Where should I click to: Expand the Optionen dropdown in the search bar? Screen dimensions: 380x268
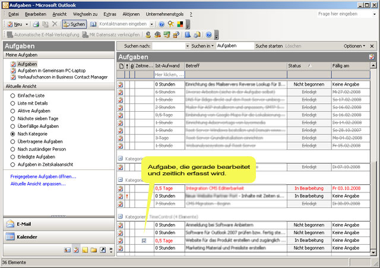(x=355, y=46)
